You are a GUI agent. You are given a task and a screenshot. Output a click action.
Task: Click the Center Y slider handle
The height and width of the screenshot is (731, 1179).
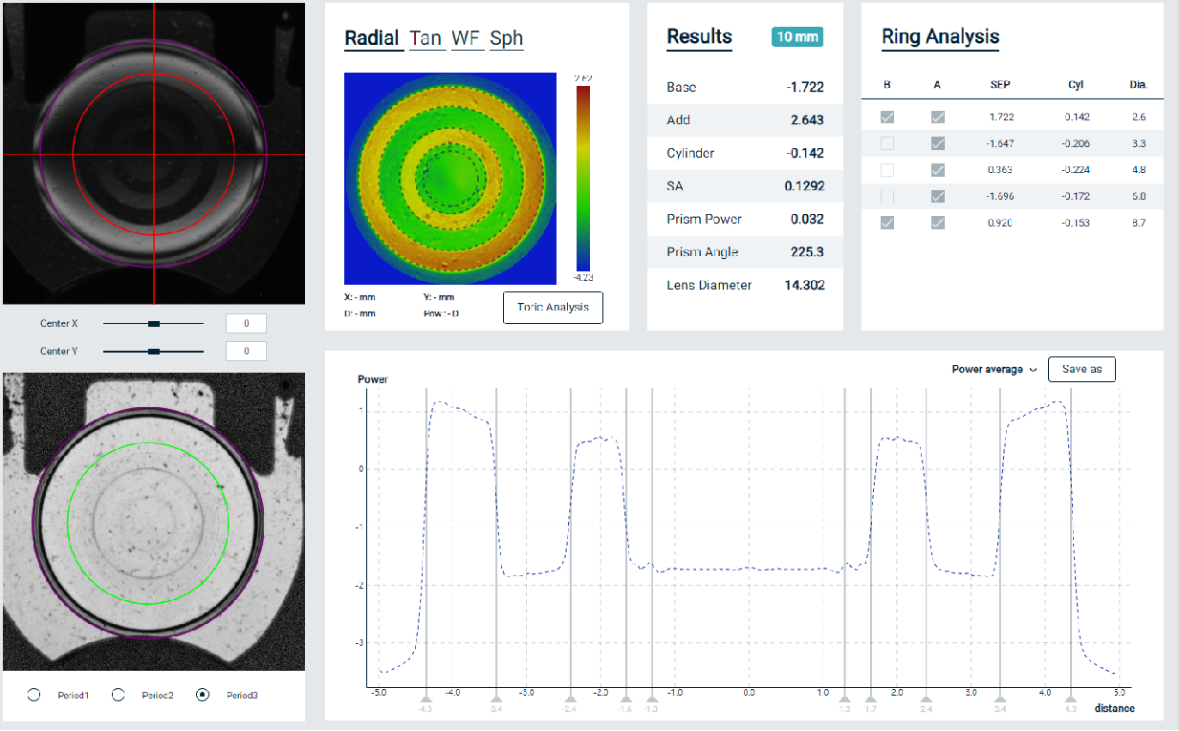click(x=154, y=352)
